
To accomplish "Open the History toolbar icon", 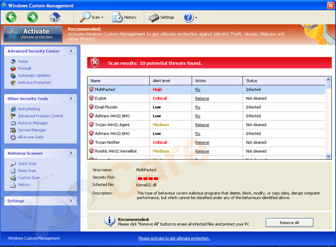I will point(117,17).
